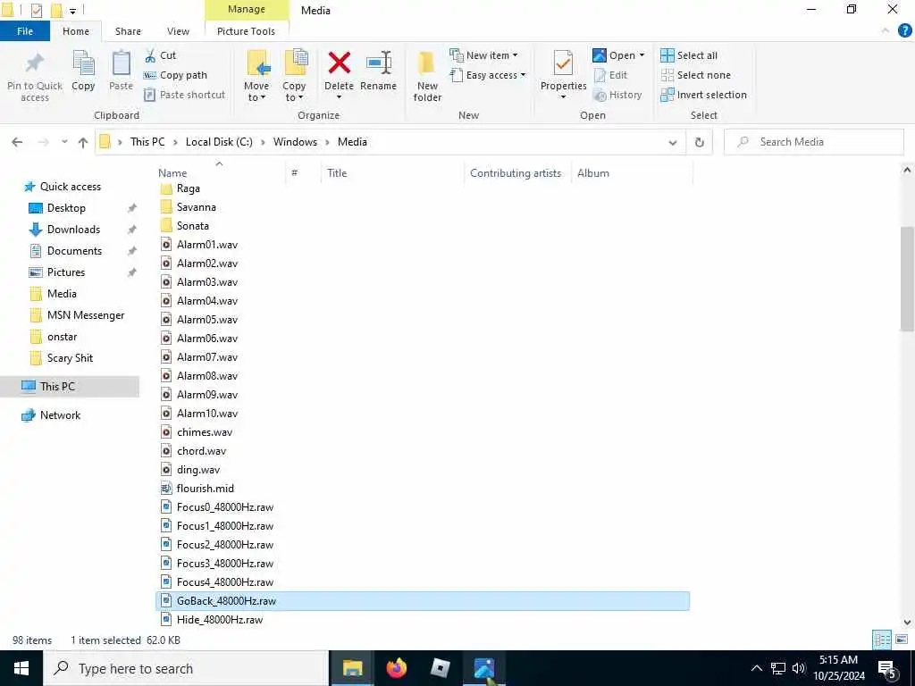Open recent locations dropdown arrow
The image size is (915, 686).
pyautogui.click(x=64, y=142)
